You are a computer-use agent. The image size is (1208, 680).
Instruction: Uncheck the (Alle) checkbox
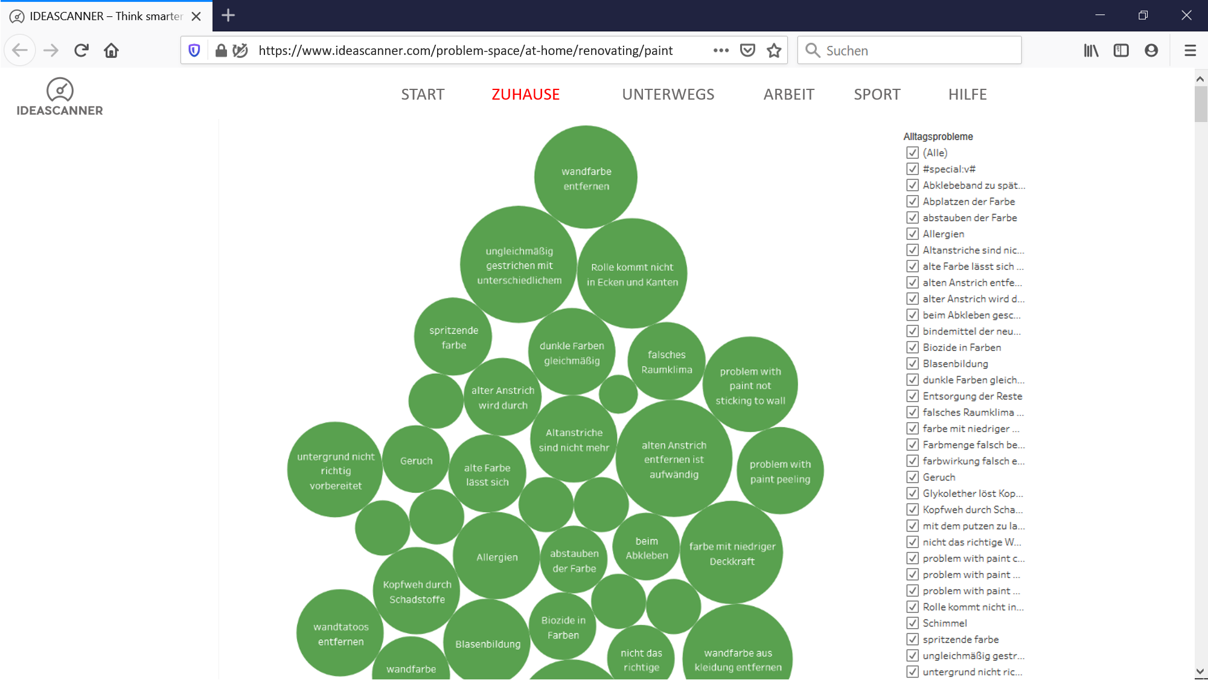coord(912,153)
